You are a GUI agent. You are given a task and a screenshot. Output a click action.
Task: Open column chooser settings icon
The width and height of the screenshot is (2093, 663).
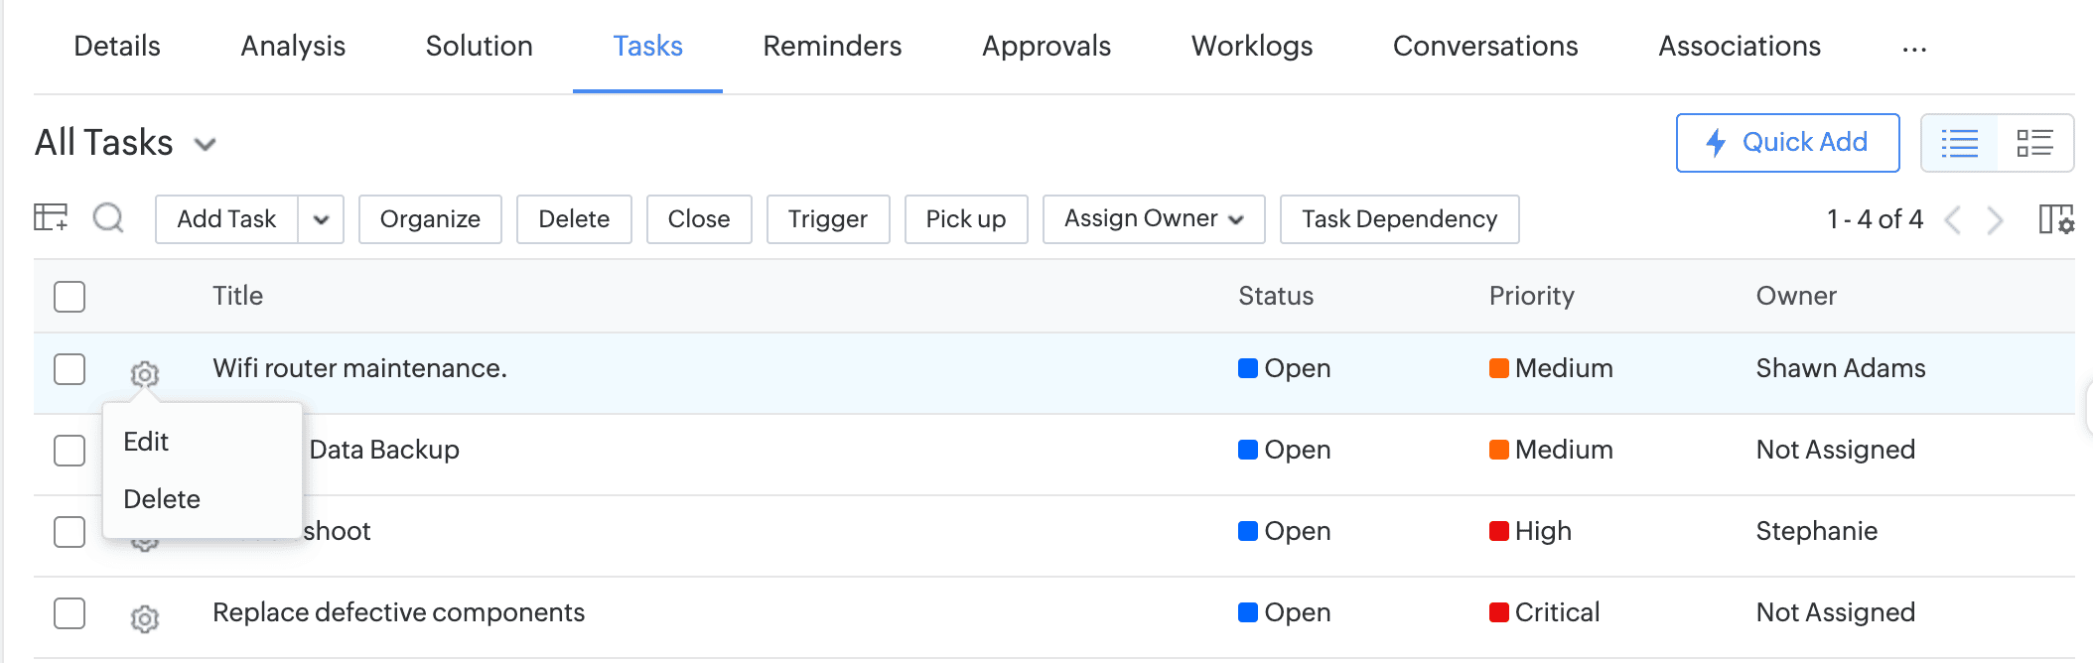(x=2055, y=219)
